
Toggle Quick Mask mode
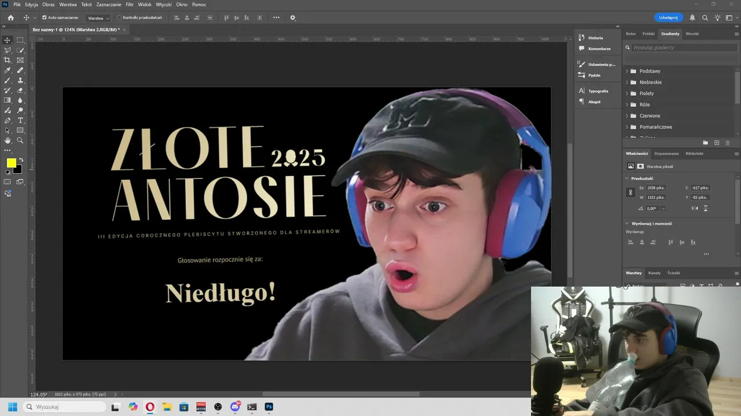tap(8, 182)
